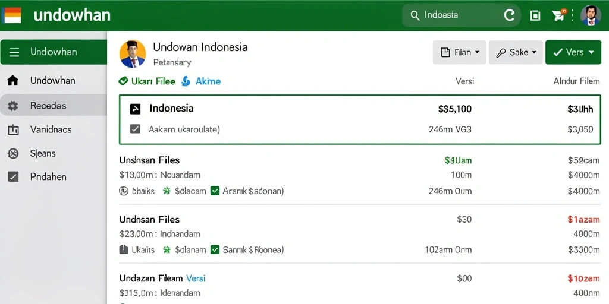
Task: Click the Sleans circular icon
Action: pos(13,154)
